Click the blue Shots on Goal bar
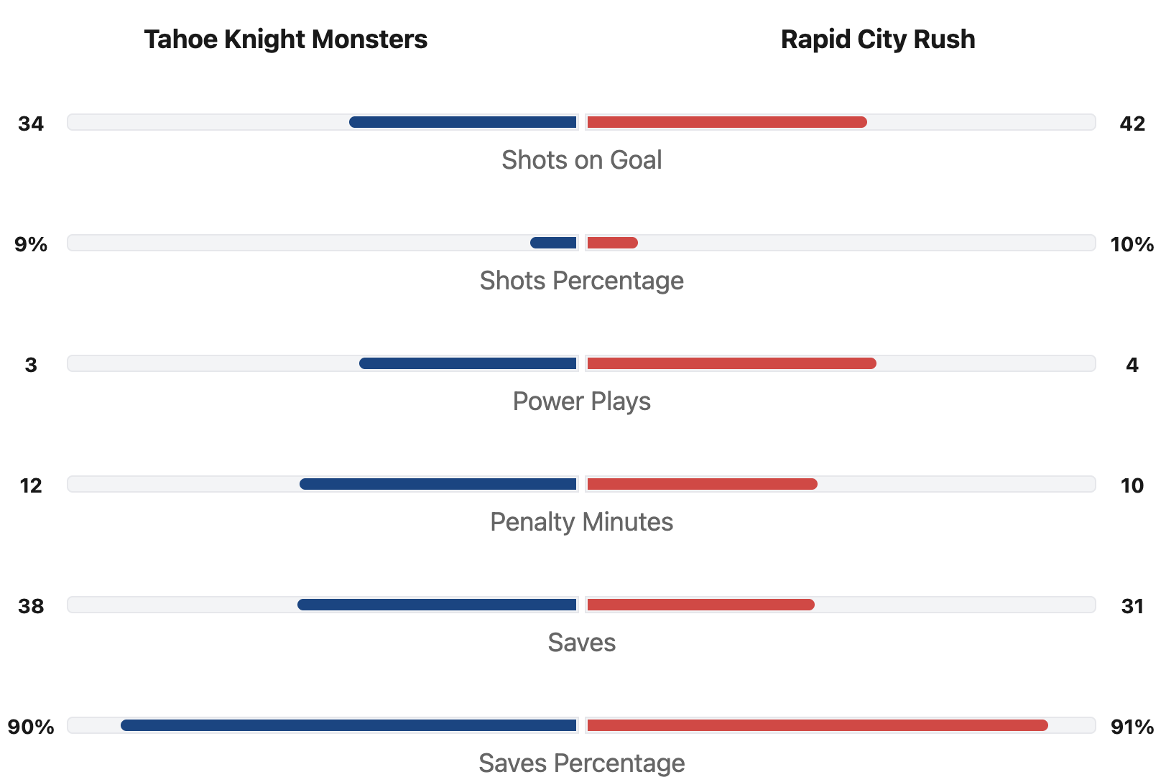The image size is (1166, 782). click(x=463, y=122)
